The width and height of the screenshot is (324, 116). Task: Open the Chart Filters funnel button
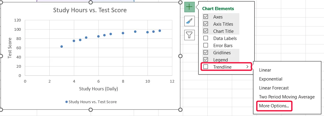[x=189, y=35]
